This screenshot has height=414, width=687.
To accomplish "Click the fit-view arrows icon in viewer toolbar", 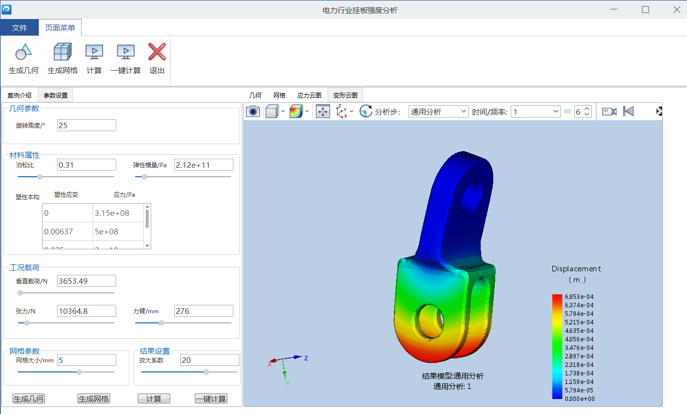I will [323, 112].
